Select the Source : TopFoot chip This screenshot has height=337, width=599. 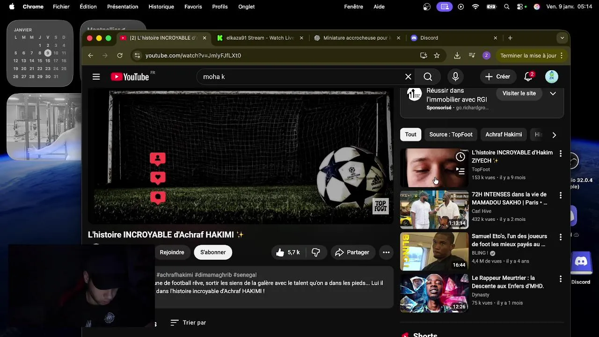(451, 134)
